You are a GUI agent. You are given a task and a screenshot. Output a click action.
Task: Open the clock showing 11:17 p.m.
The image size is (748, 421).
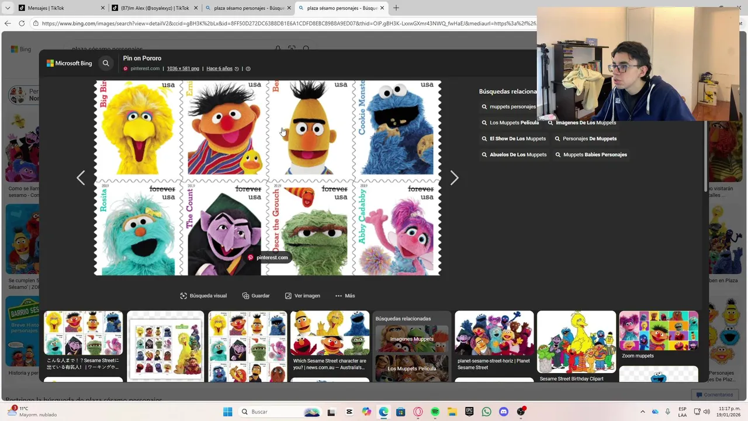[729, 412]
